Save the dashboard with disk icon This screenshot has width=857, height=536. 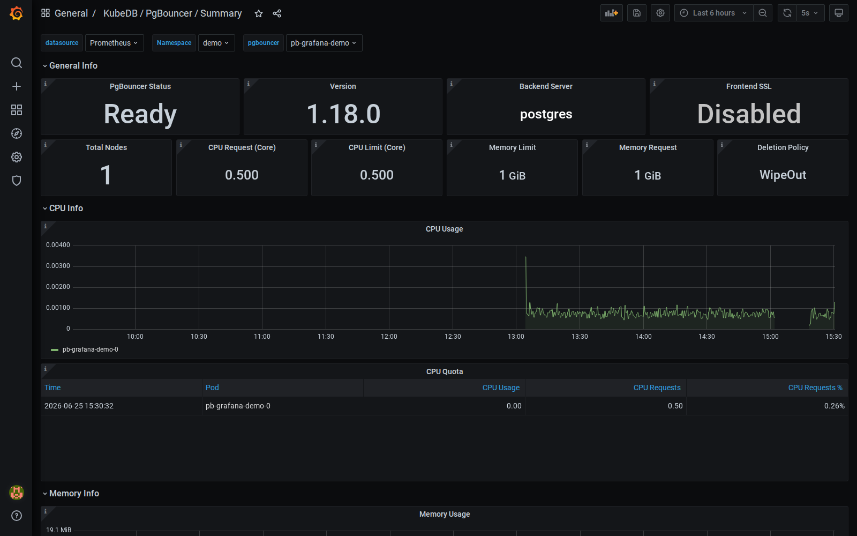pyautogui.click(x=637, y=13)
